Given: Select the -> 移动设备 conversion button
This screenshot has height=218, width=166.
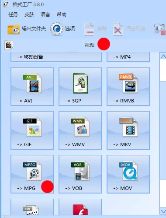Looking at the screenshot, I should tap(56, 57).
